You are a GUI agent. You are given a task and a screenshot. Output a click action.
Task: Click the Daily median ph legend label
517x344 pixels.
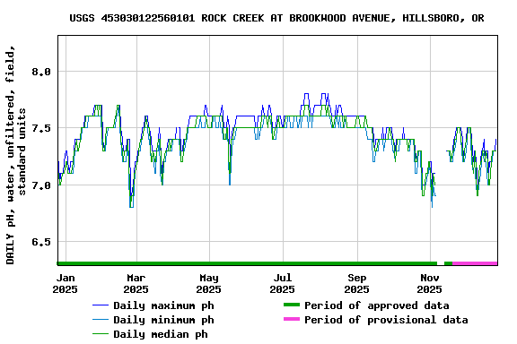(161, 334)
